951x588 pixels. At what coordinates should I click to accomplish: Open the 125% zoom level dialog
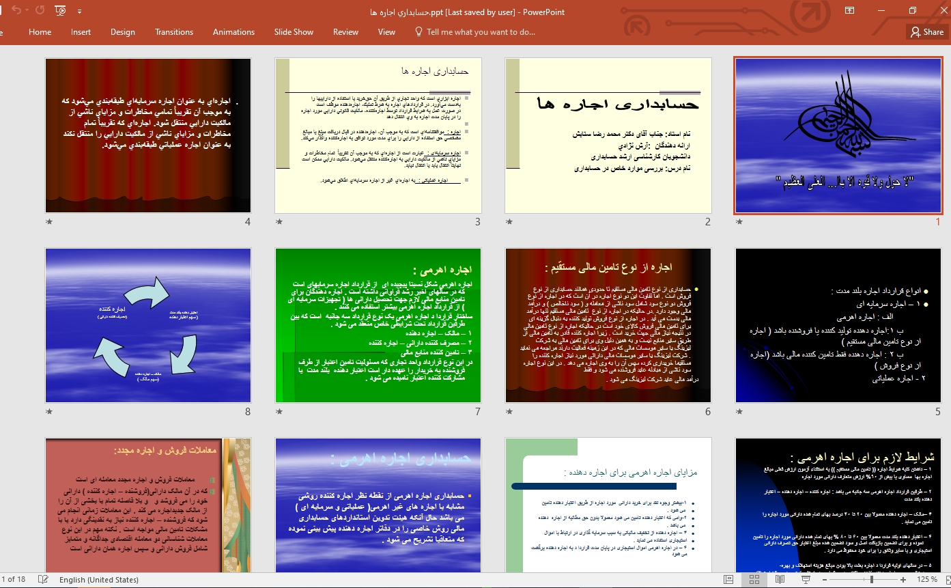pos(926,580)
